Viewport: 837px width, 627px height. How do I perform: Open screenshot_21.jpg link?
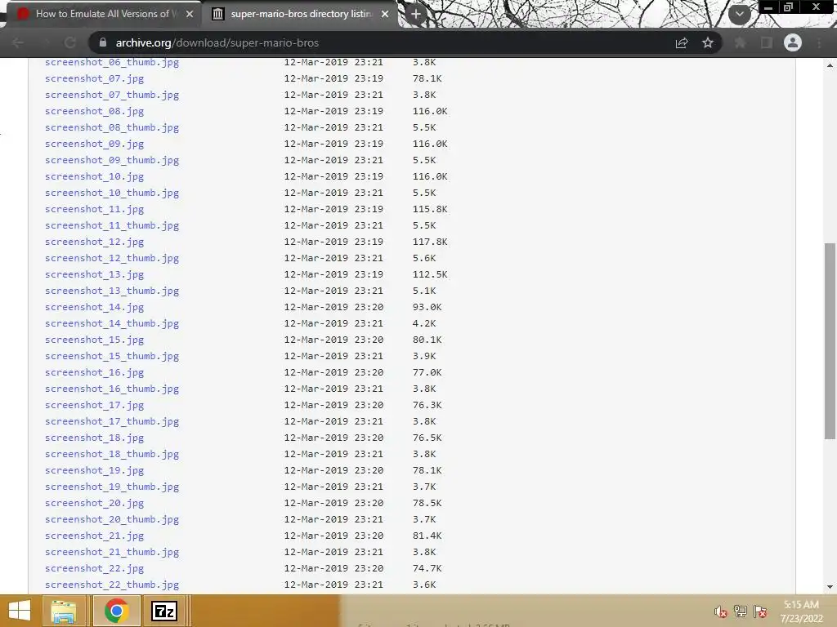coord(95,536)
